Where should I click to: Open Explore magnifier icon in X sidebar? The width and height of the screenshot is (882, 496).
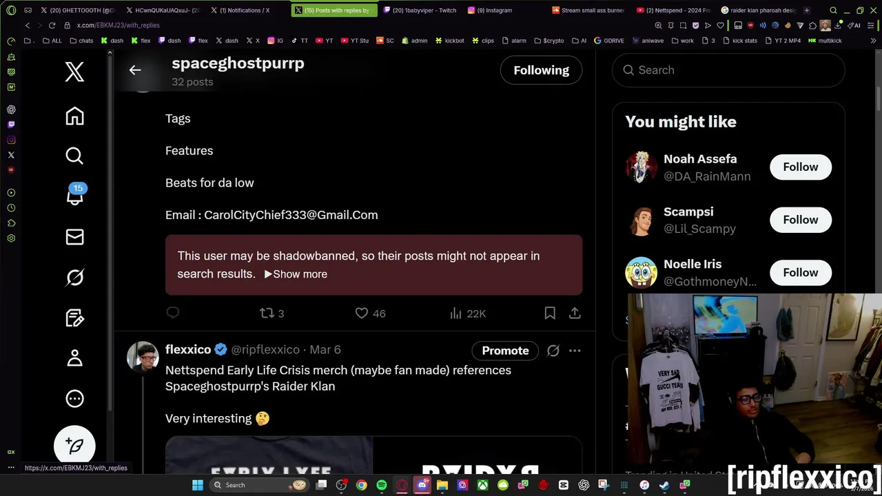(x=74, y=156)
